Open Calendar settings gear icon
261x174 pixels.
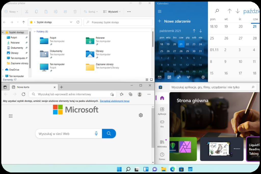203,77
